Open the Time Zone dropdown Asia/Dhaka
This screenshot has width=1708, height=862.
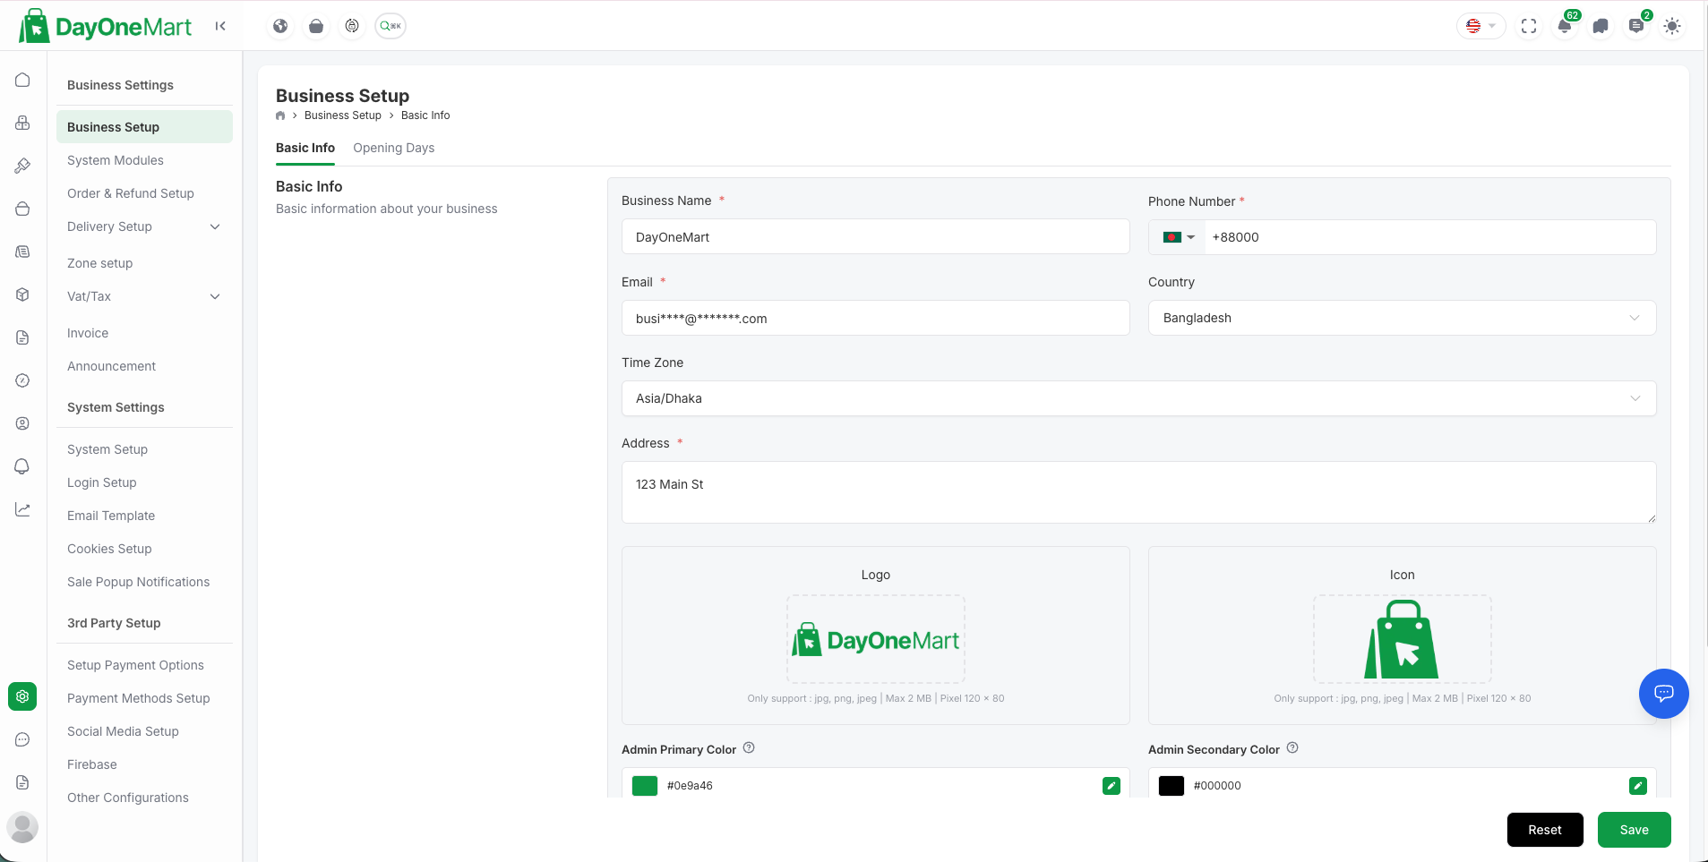[x=1138, y=398]
